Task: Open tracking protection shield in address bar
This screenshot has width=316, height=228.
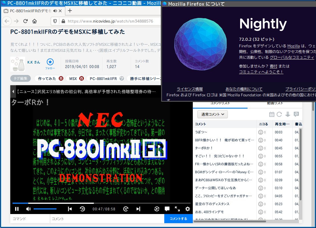Action: click(x=55, y=21)
